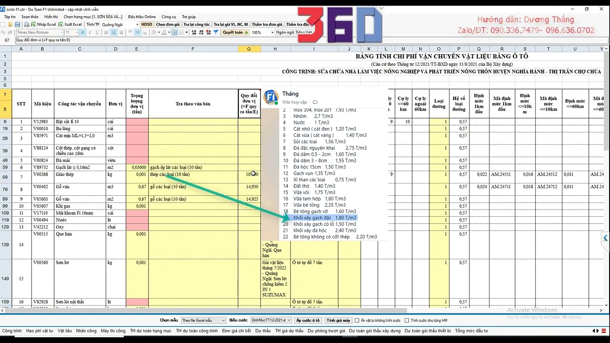Image resolution: width=610 pixels, height=343 pixels.
Task: Open the Đấu thầu Online menu
Action: [x=142, y=17]
